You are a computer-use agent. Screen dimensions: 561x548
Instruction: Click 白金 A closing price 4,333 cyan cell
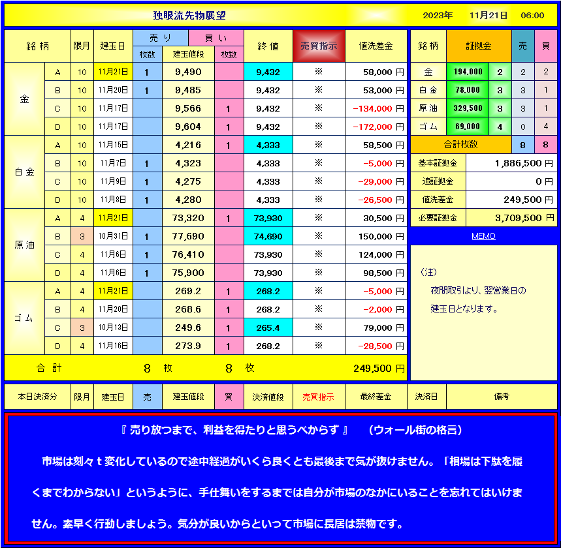(x=268, y=145)
